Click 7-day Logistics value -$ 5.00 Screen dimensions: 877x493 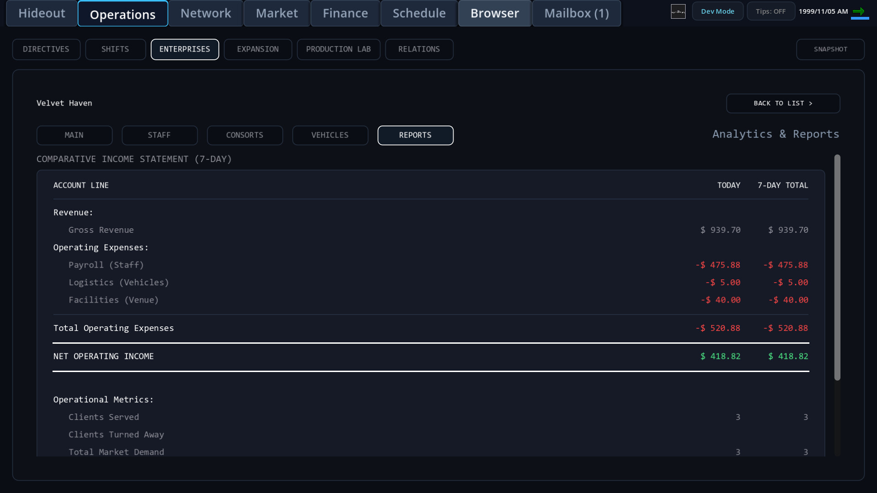pyautogui.click(x=790, y=283)
